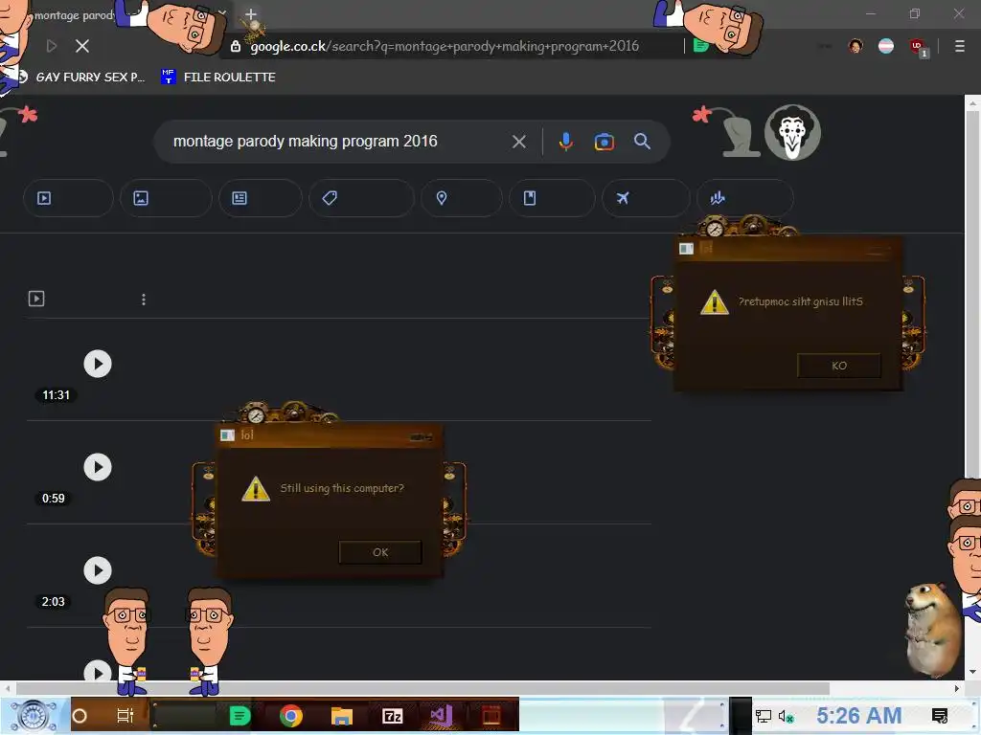Filter results by Videos chip
This screenshot has height=735, width=981.
pos(68,198)
